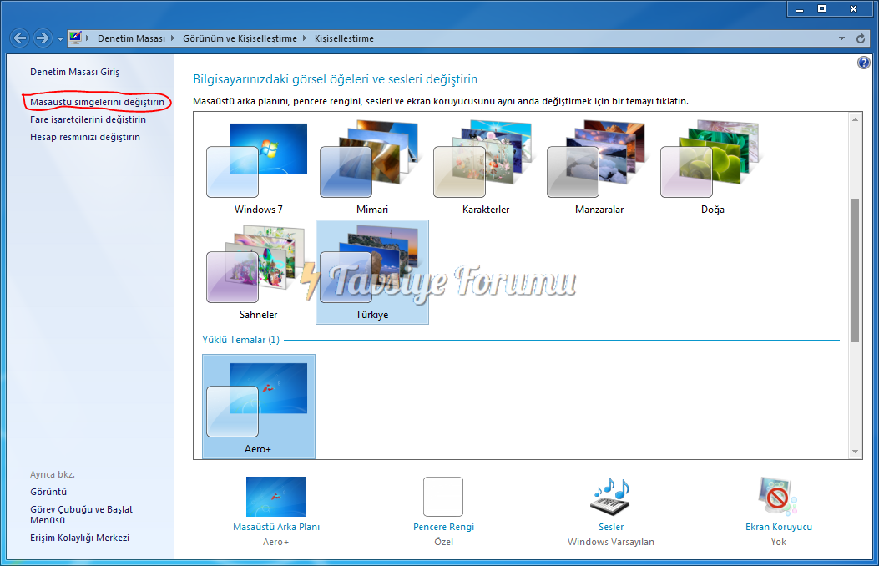Image resolution: width=879 pixels, height=566 pixels.
Task: Click the theme list scroll up arrow
Action: 855,119
